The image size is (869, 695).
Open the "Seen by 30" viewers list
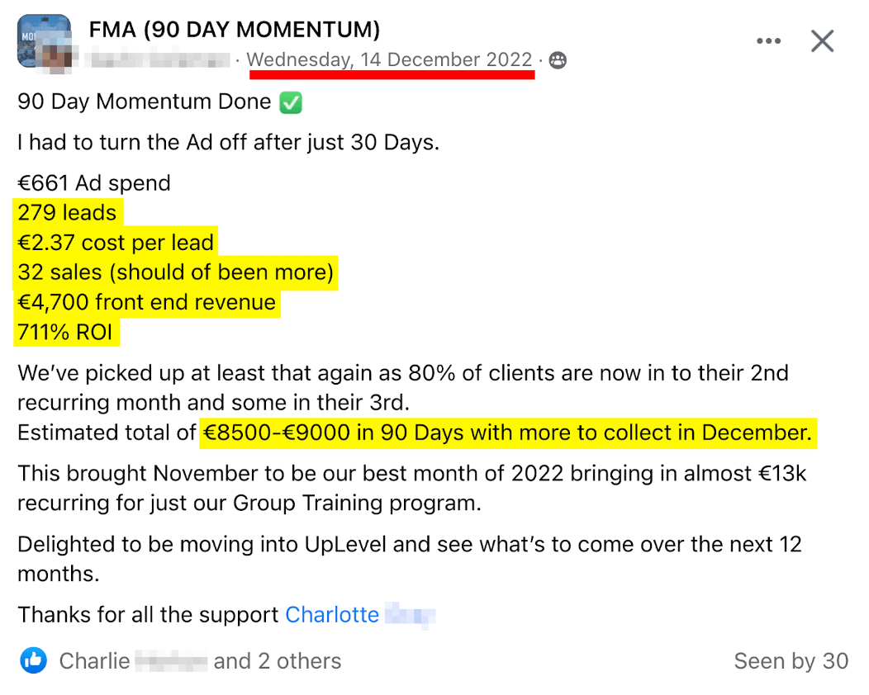click(x=791, y=660)
